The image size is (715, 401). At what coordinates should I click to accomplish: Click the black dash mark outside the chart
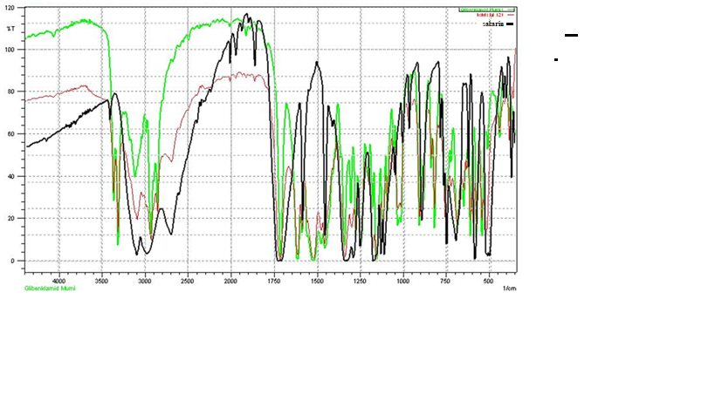pos(571,35)
